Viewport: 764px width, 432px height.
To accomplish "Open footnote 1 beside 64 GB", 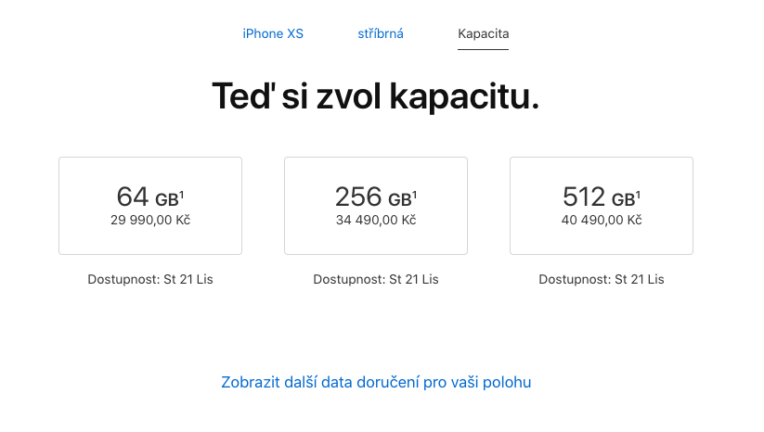I will point(182,194).
